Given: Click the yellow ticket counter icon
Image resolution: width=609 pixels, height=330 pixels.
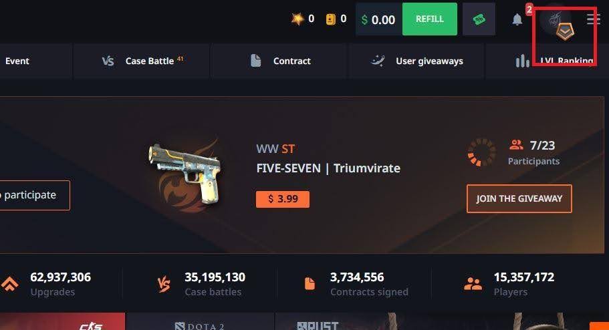Looking at the screenshot, I should pos(330,19).
